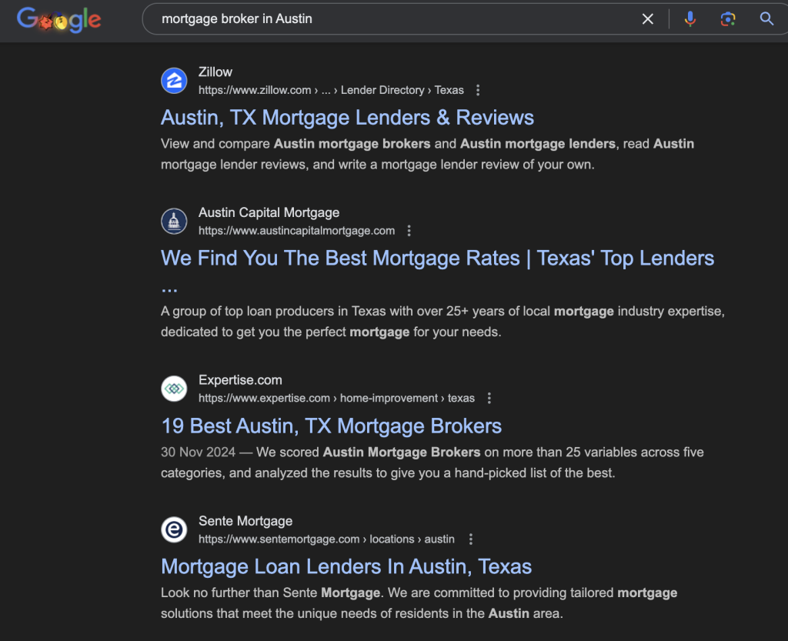Open more options for Sente Mortgage result
This screenshot has width=788, height=641.
471,539
